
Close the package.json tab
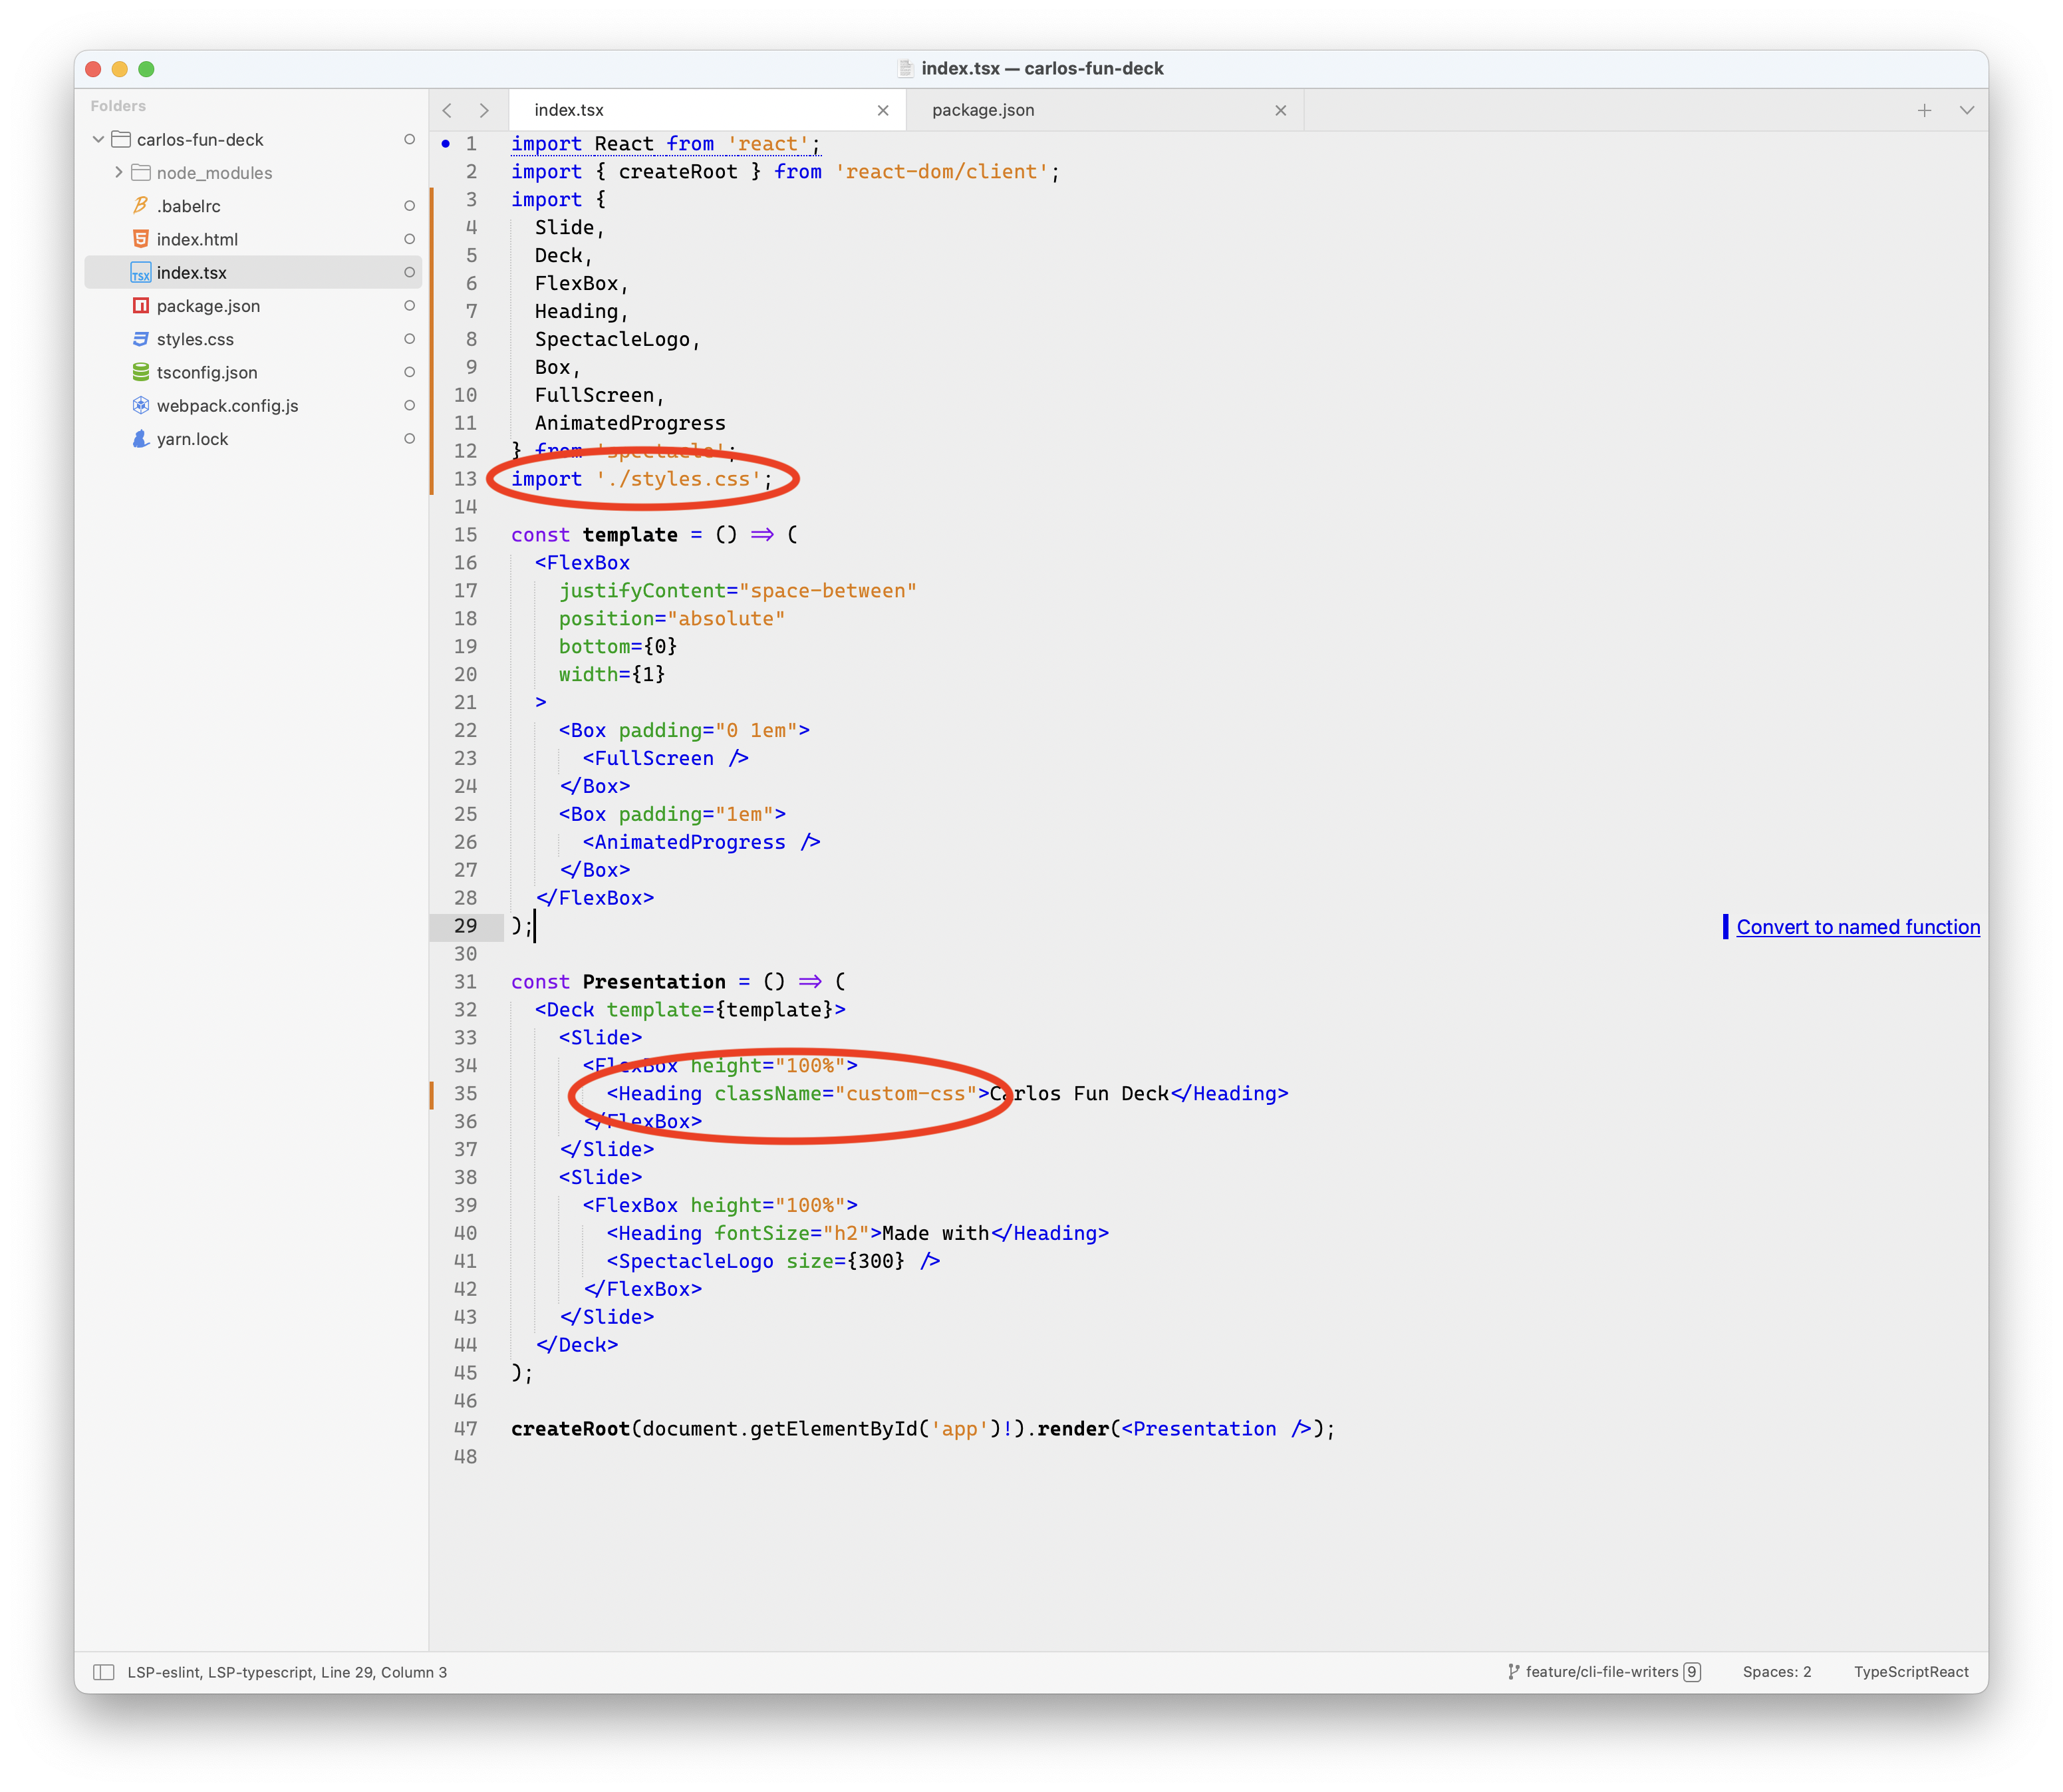click(1280, 110)
